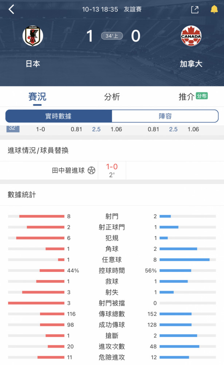Tap the green 分布 badge

[202, 96]
